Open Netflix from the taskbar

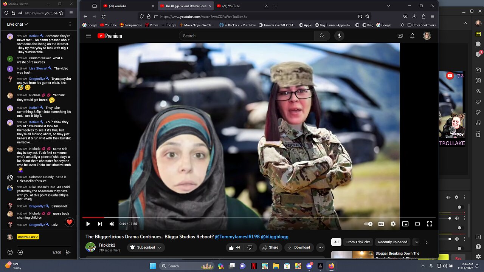point(254,266)
